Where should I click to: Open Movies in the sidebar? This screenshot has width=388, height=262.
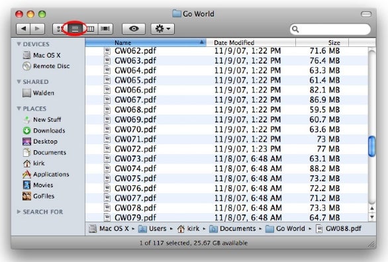pyautogui.click(x=38, y=185)
